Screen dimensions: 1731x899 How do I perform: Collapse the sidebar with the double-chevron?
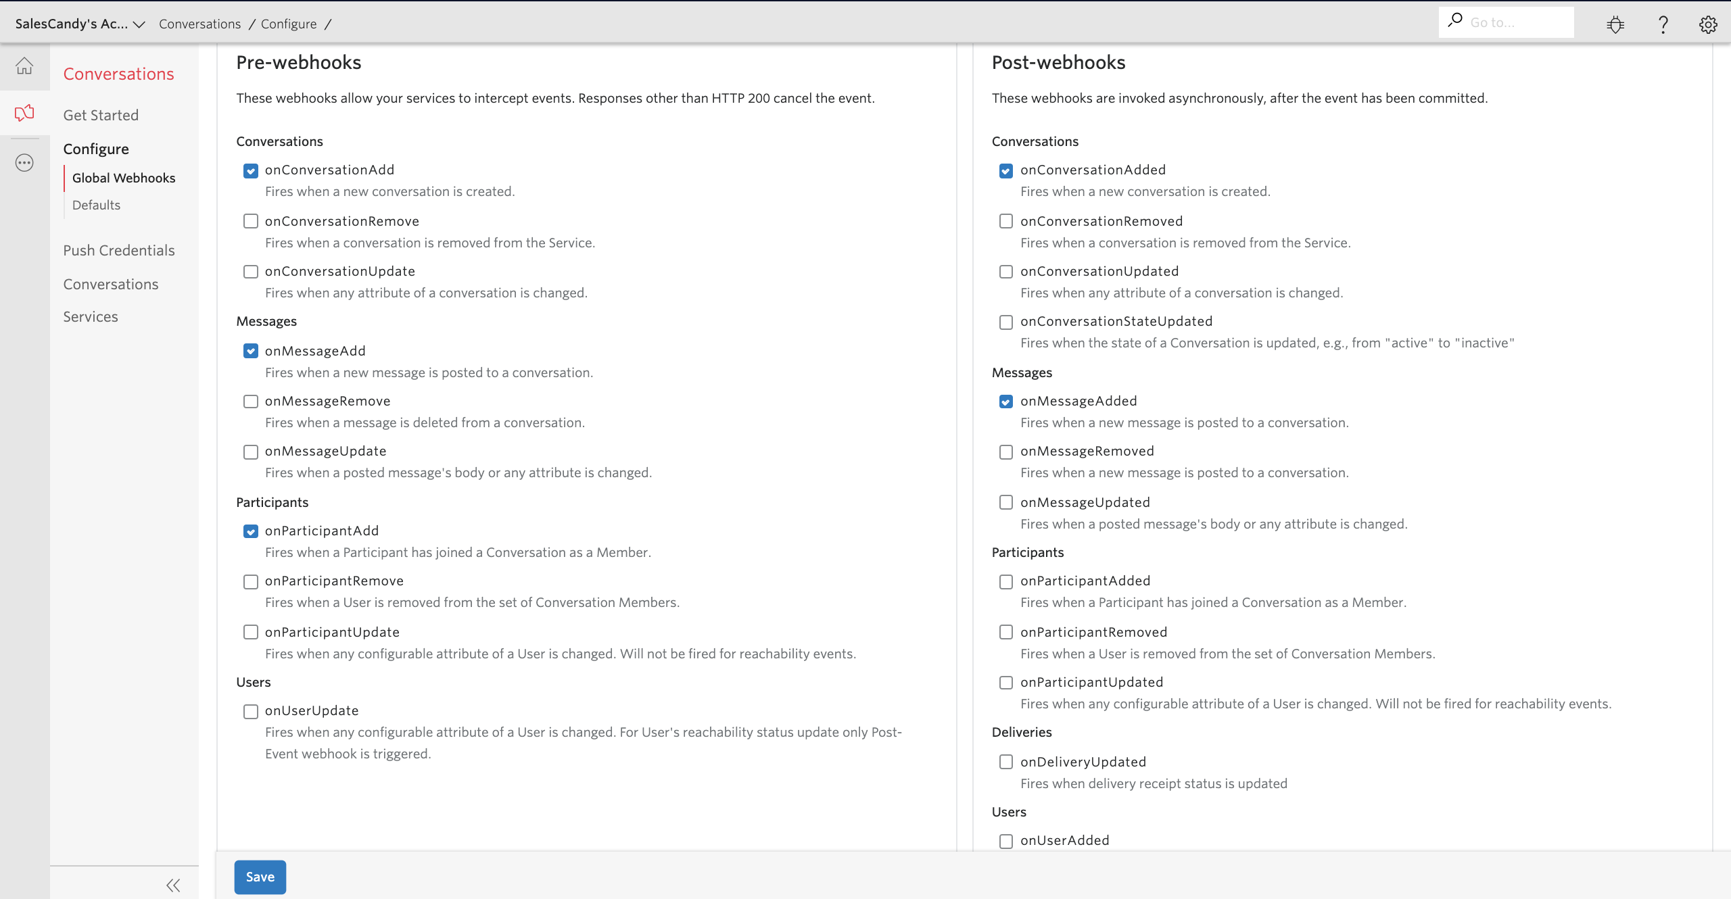pos(174,884)
